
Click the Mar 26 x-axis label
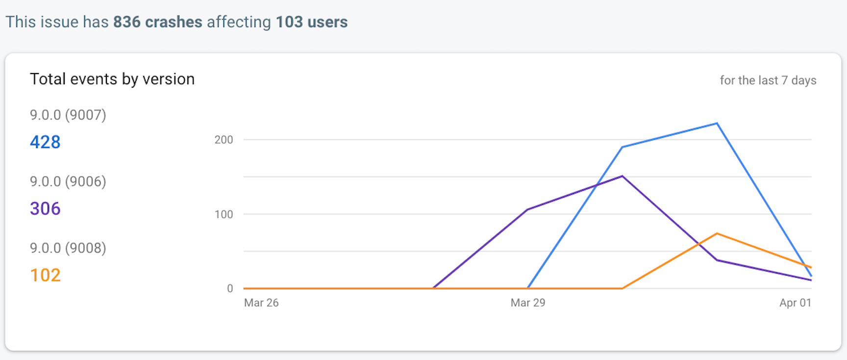click(261, 303)
